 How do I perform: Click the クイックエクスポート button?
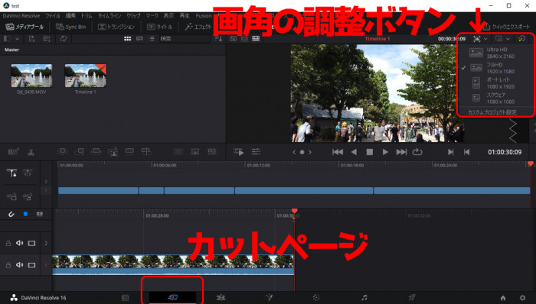[x=507, y=27]
